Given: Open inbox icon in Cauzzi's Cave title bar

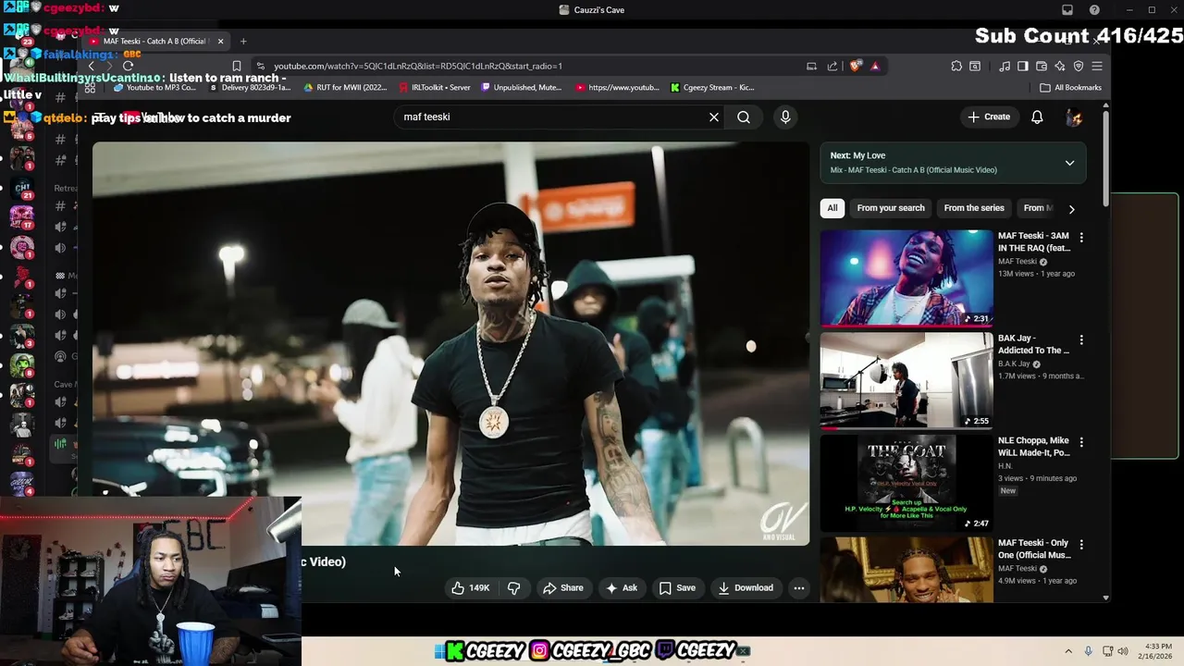Looking at the screenshot, I should pos(1067,10).
